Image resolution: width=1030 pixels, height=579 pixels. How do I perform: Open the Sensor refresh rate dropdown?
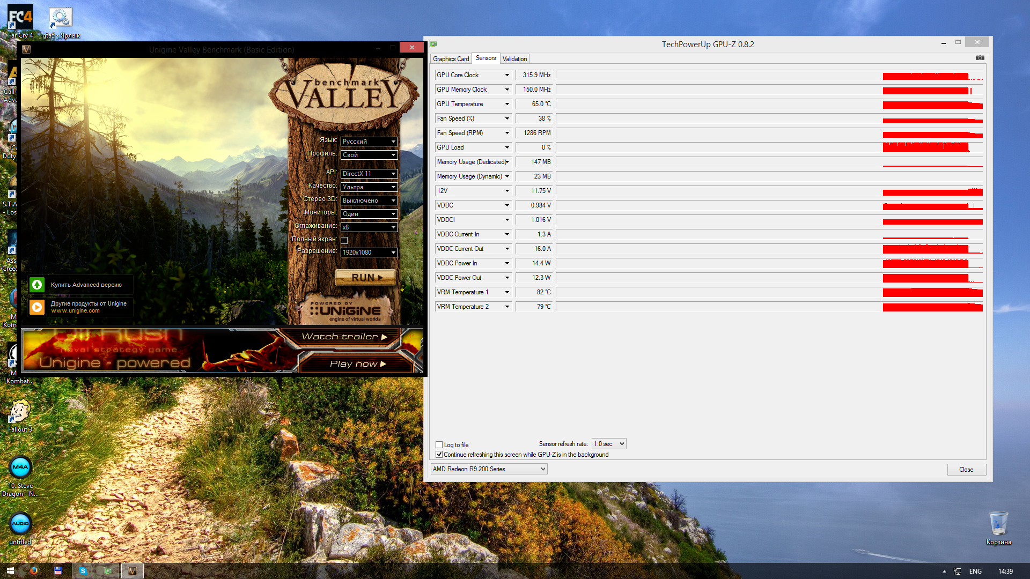click(x=609, y=444)
